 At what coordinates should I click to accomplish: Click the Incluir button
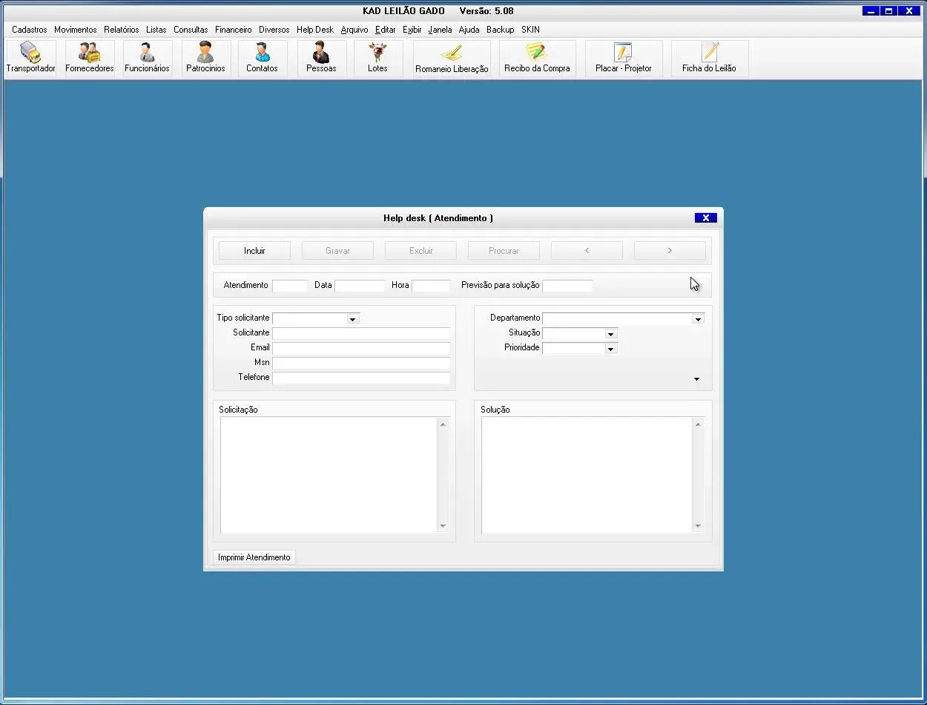click(x=254, y=250)
